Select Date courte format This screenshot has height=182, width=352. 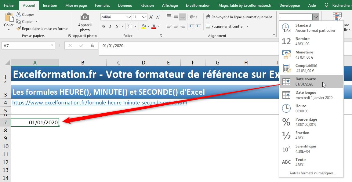311,82
